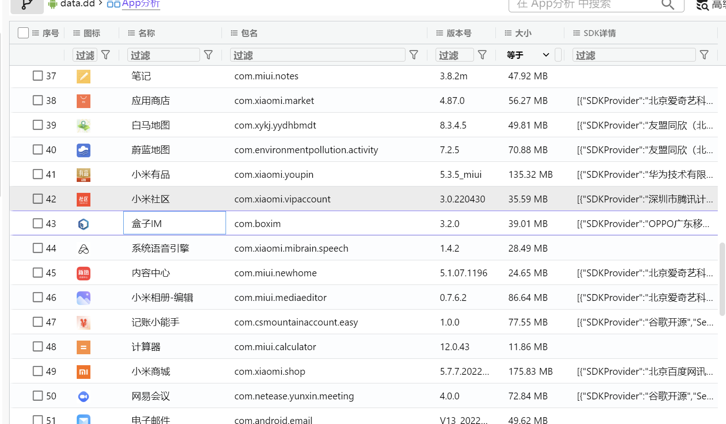Click version cell 5.1.07.1196
This screenshot has height=424, width=726.
463,273
